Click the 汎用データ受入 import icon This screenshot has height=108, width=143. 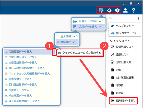tap(75, 27)
